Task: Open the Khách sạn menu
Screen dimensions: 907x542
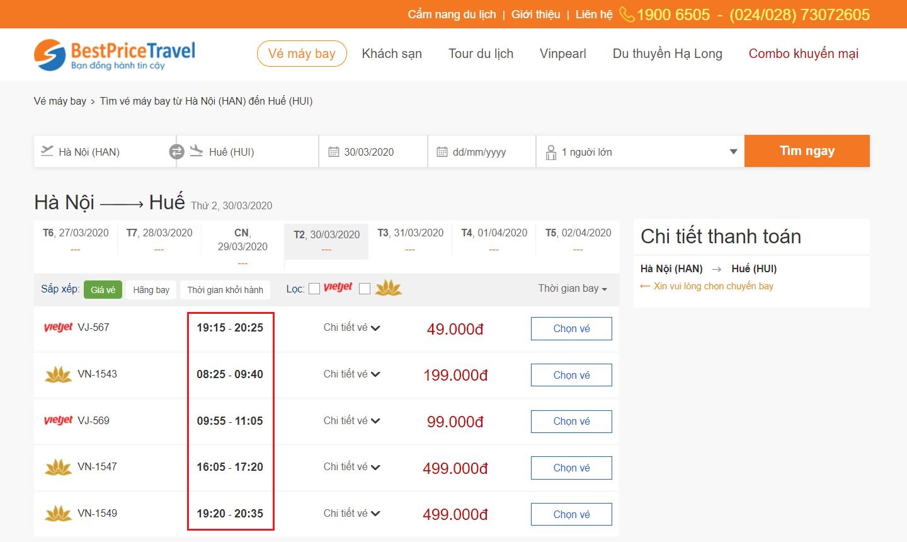Action: 392,54
